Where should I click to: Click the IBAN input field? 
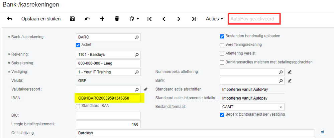pos(108,98)
